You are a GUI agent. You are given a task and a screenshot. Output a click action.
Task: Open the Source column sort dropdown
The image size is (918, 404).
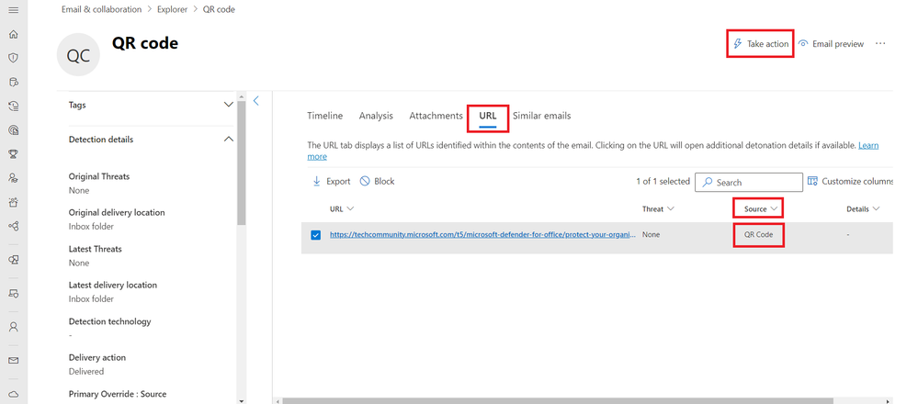click(774, 208)
